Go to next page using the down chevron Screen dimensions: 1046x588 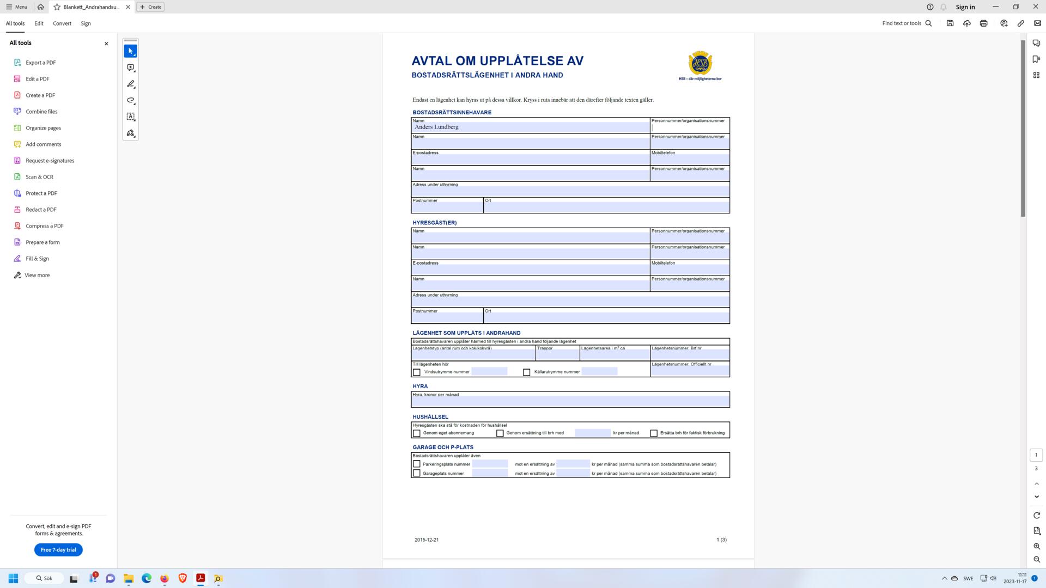(x=1036, y=496)
